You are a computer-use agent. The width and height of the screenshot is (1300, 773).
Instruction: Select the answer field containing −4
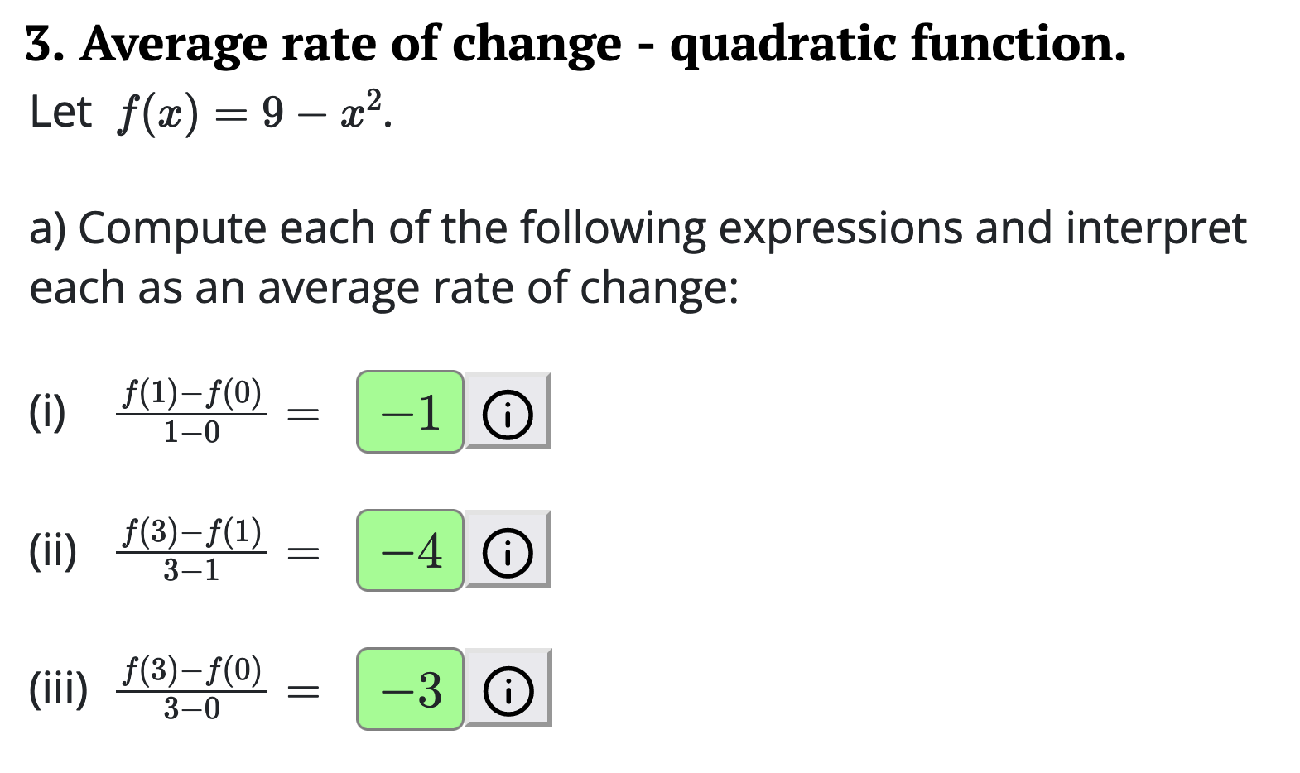410,550
